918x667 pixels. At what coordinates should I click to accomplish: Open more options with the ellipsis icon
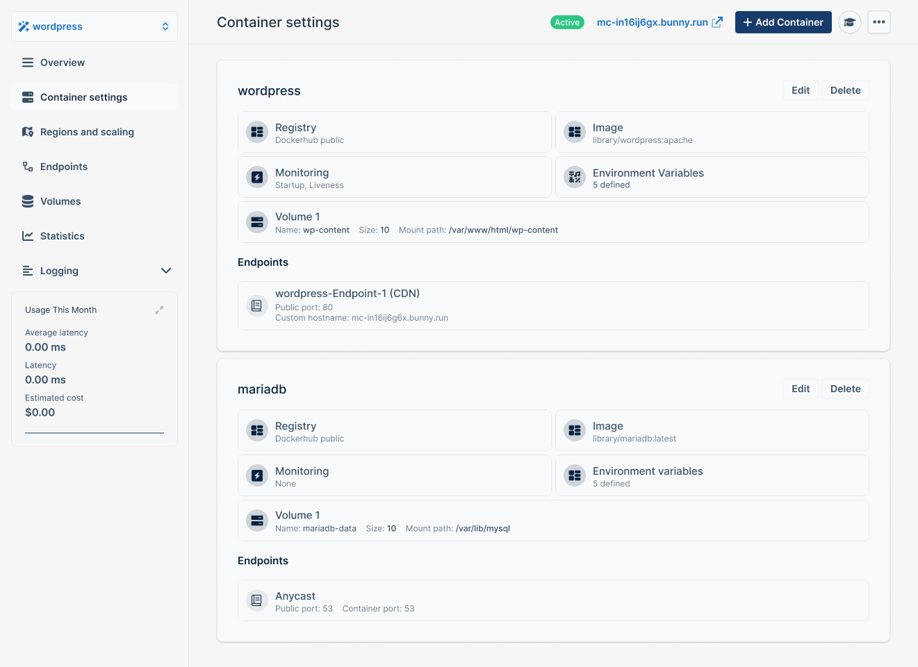pos(878,22)
